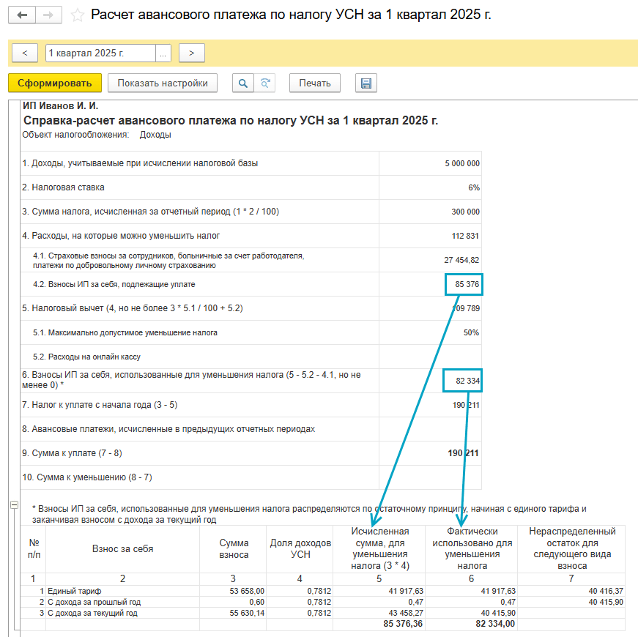
Task: Collapse the footnote group with minus box
Action: coord(14,504)
